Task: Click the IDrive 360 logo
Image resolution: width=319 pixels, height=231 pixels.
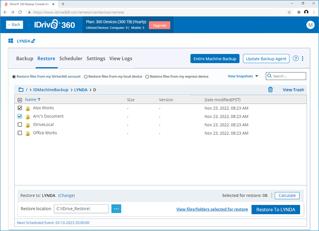Action: tap(55, 25)
